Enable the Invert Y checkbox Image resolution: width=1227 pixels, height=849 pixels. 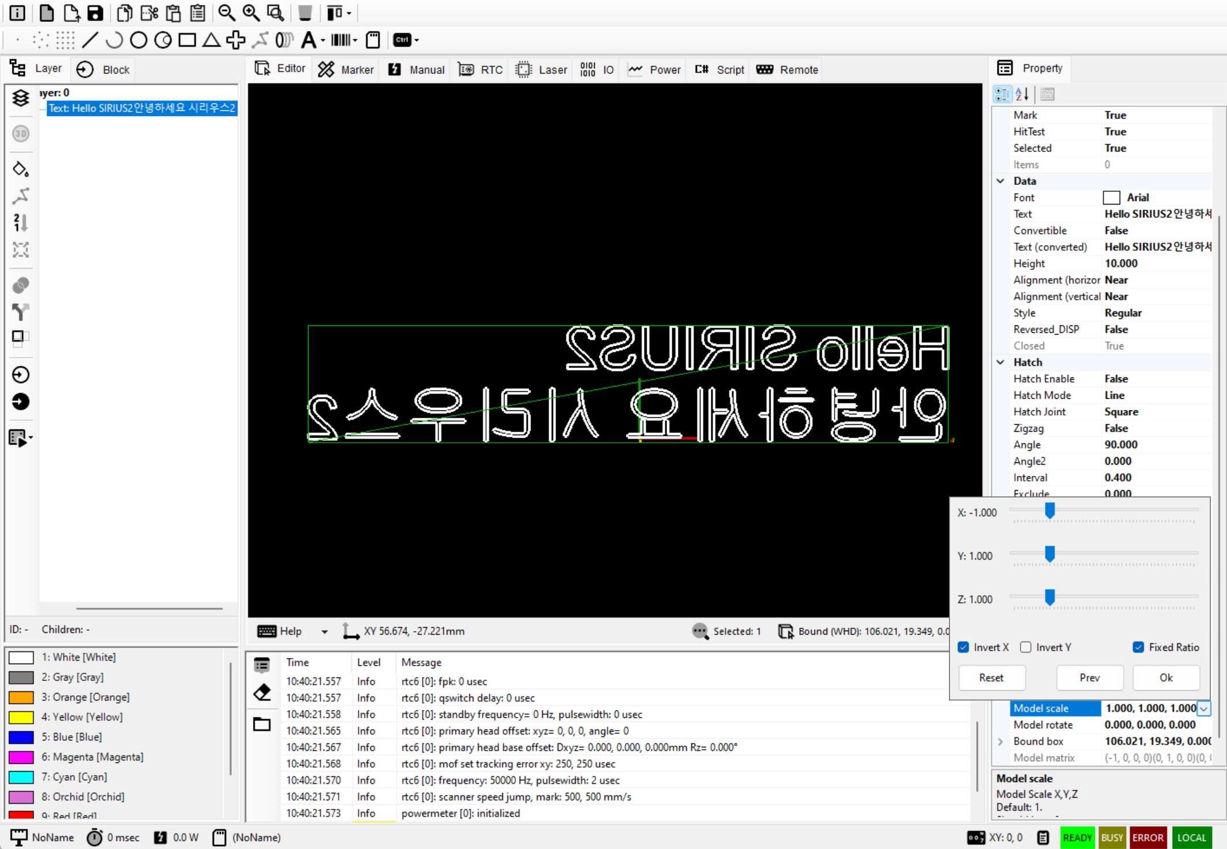(x=1026, y=647)
